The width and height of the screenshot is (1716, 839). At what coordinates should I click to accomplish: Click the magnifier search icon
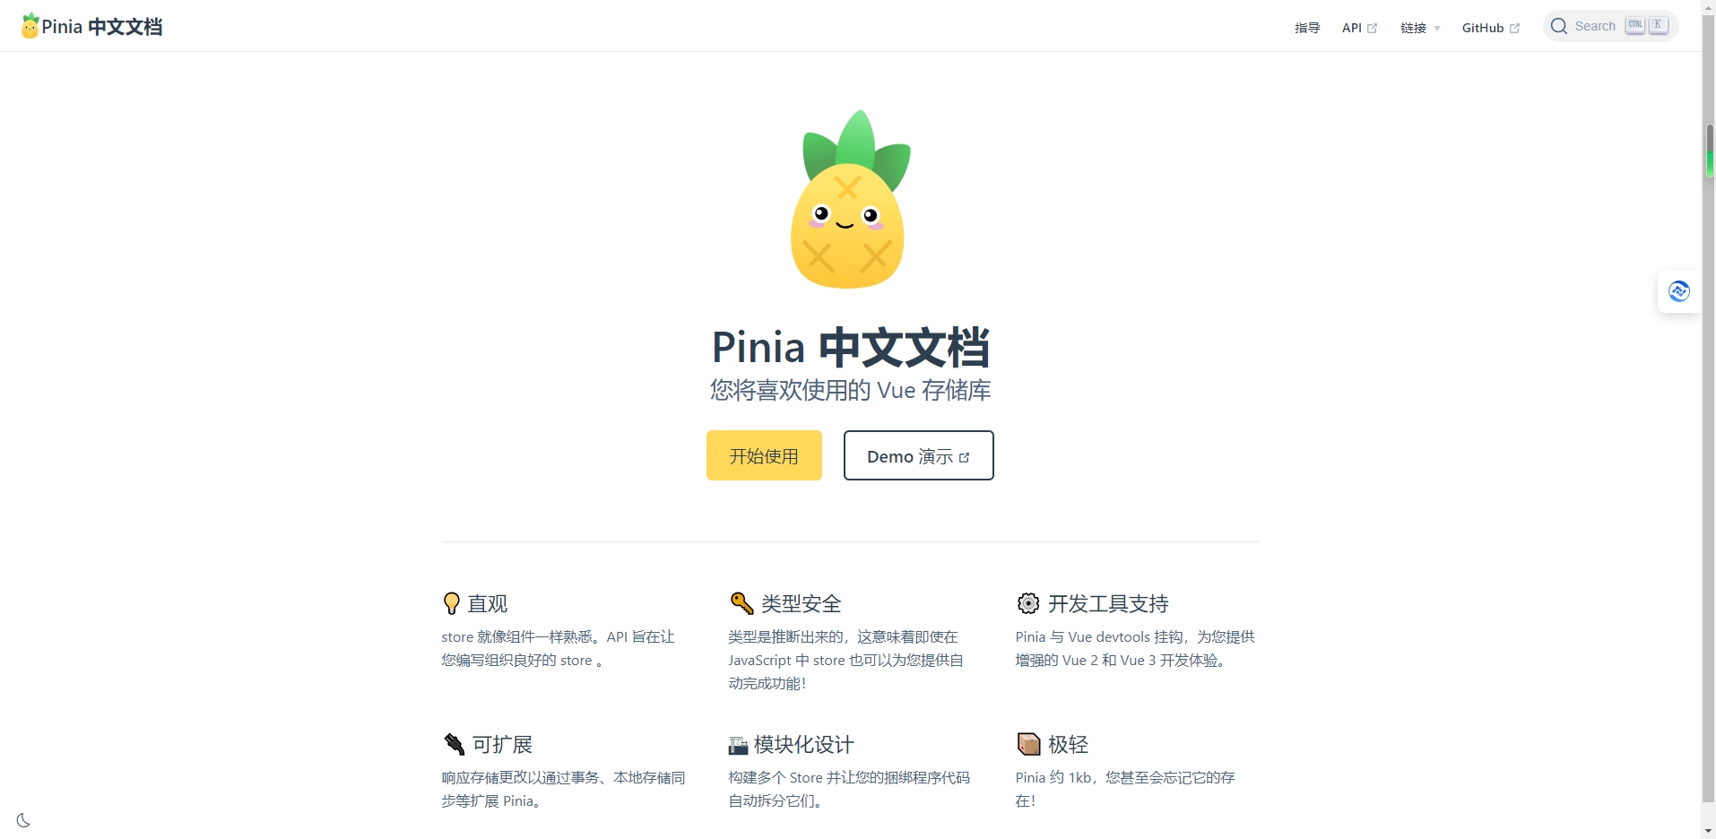pos(1559,26)
